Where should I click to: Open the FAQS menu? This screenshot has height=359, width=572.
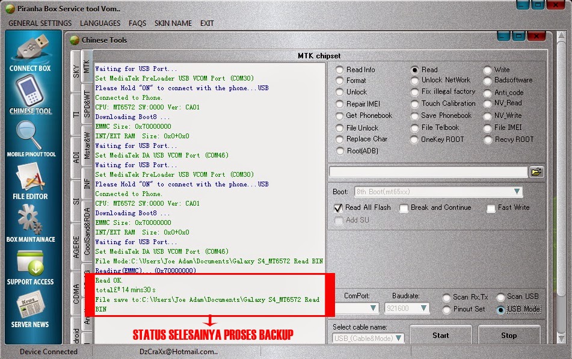(x=138, y=23)
